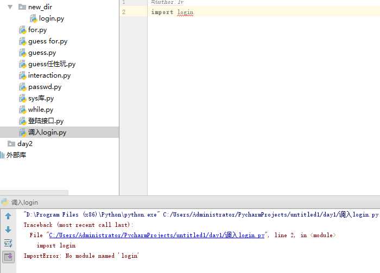Click python file icon of passwd.py
The image size is (380, 273).
click(x=23, y=87)
